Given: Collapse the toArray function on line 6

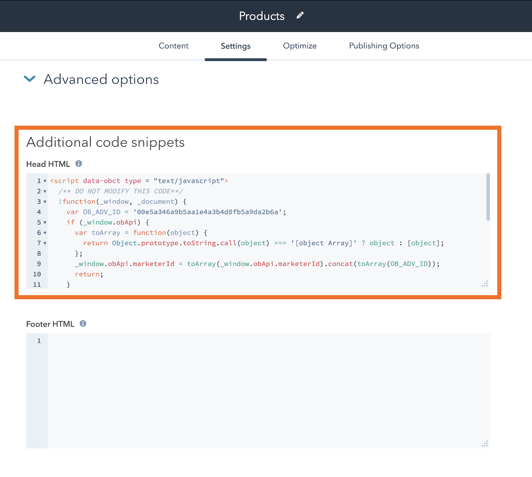Looking at the screenshot, I should [45, 233].
